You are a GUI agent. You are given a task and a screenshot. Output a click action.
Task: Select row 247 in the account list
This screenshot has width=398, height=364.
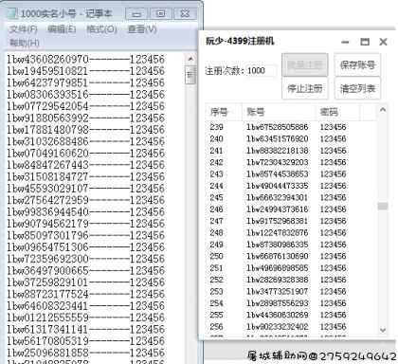[x=291, y=221]
